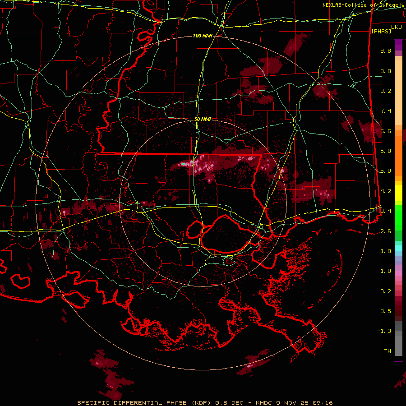Click the 4.2 value on the color scale

click(x=386, y=191)
